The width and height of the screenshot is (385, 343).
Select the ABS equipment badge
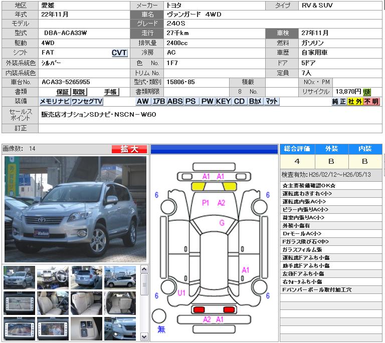[175, 102]
